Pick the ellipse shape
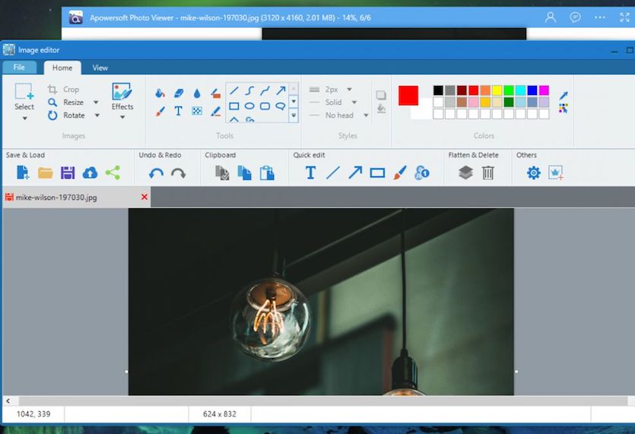 point(249,106)
